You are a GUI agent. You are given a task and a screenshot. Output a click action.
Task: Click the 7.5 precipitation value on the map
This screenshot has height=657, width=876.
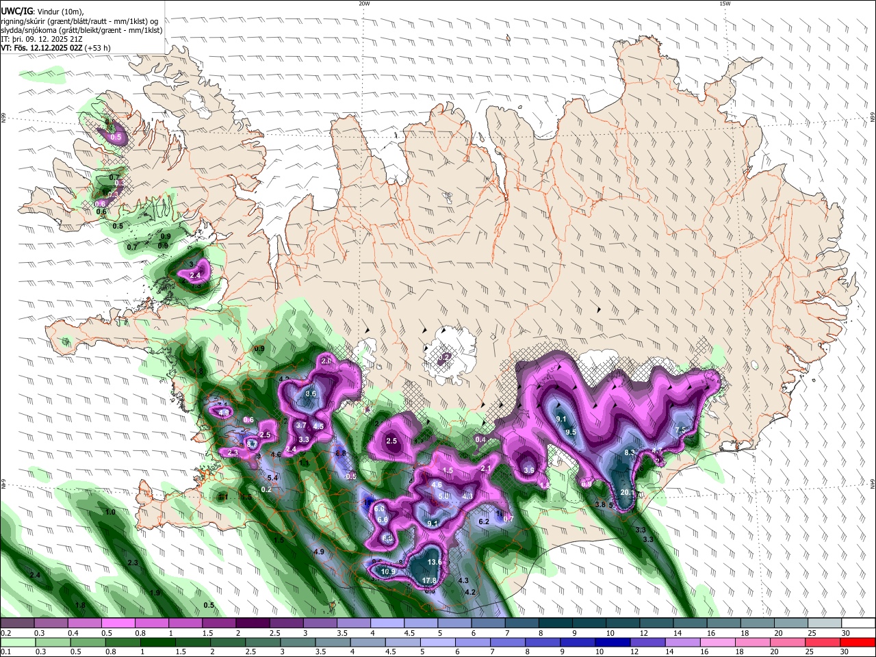(680, 430)
